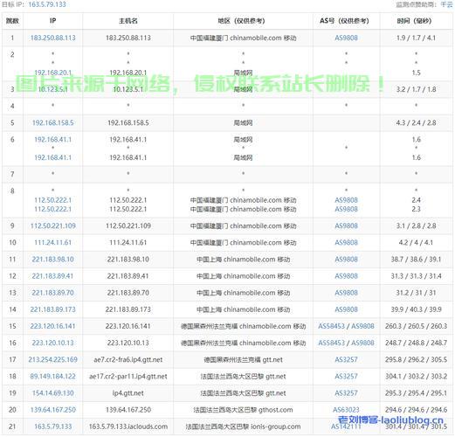The height and width of the screenshot is (437, 455).
Task: Click latency value 260.3 / 260.5 / 260.3
Action: 416,326
